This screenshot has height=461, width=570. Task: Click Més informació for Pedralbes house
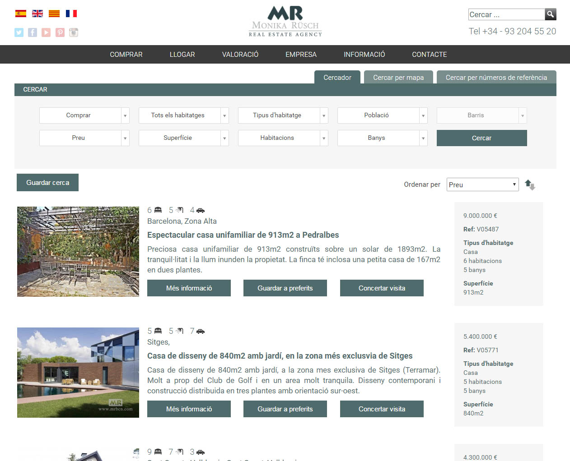point(189,288)
